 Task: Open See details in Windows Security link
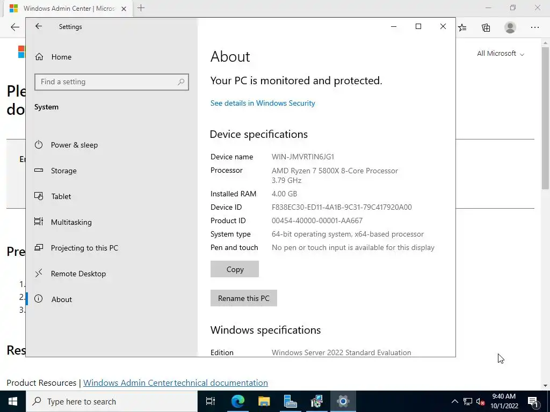click(x=263, y=104)
